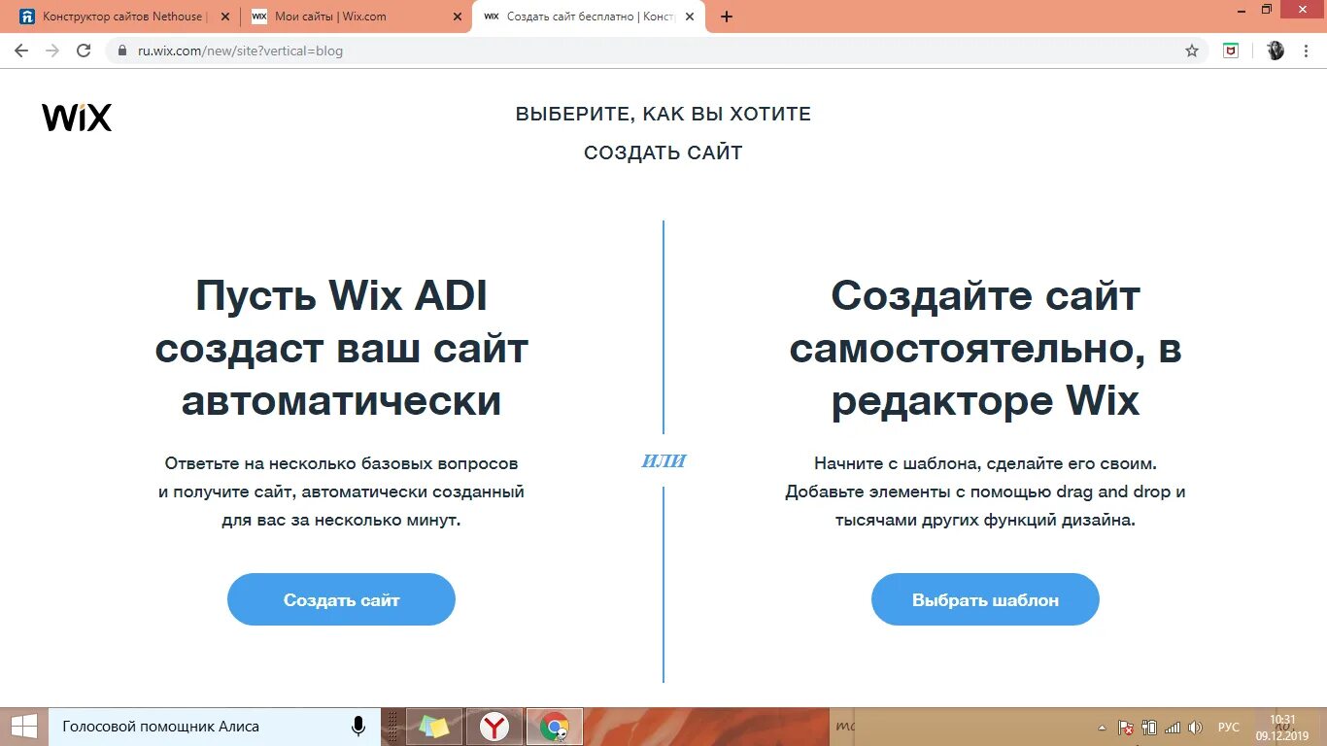
Task: Open network signal tray icon
Action: [x=1173, y=727]
